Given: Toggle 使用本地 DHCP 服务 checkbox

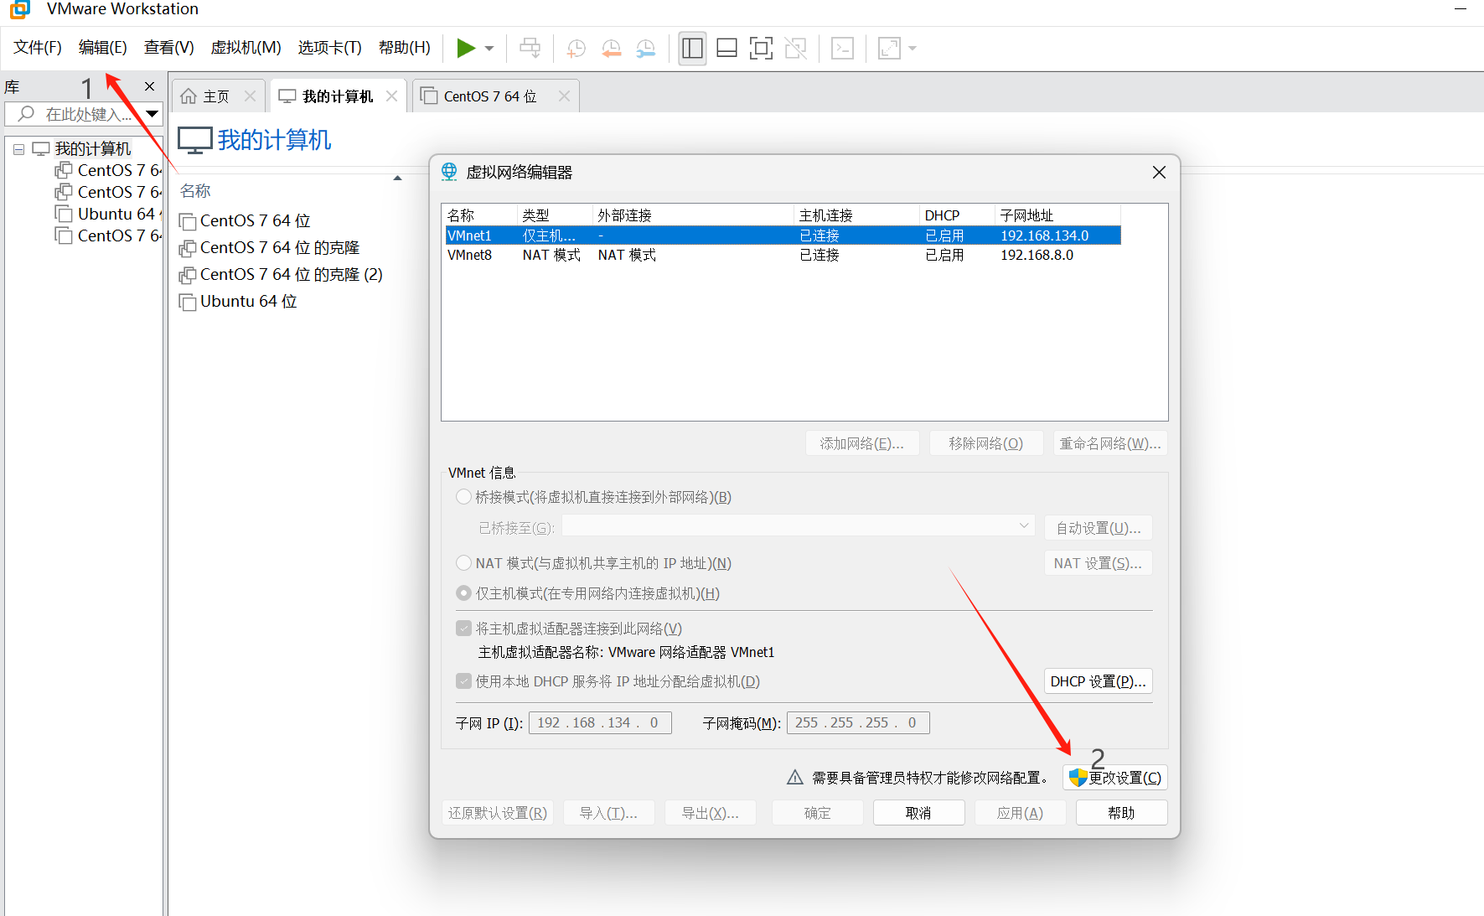Looking at the screenshot, I should tap(463, 681).
